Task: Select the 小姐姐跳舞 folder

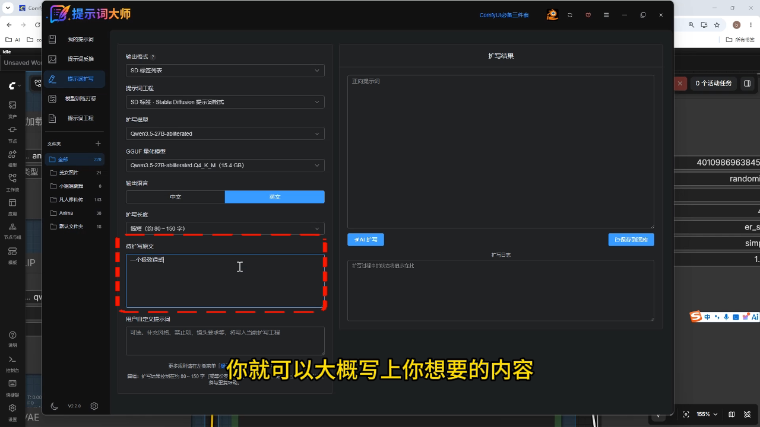Action: [x=74, y=186]
